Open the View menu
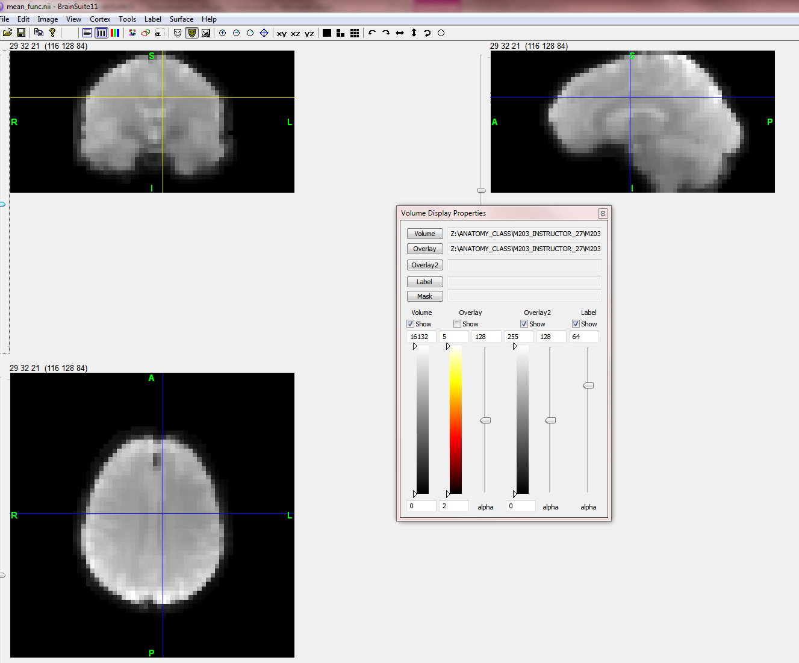 click(x=73, y=19)
